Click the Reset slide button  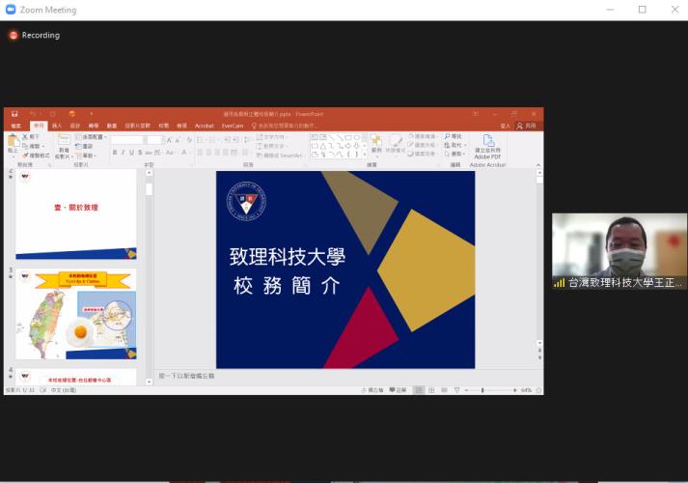(84, 146)
